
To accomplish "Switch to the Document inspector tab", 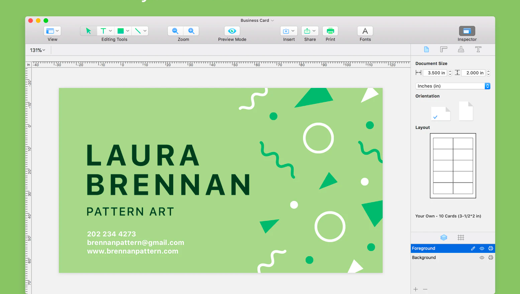I will [x=426, y=49].
